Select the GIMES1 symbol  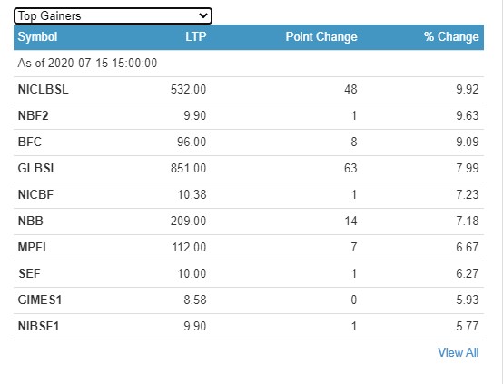tap(40, 300)
